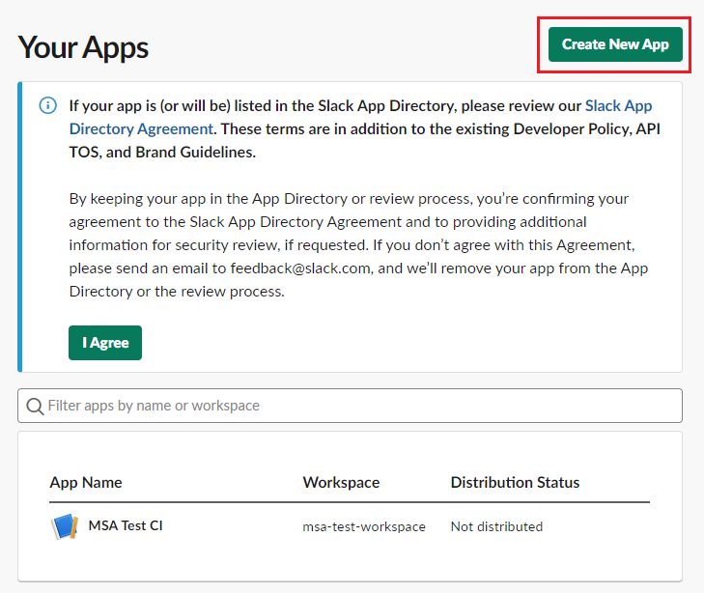Select the msa-test-workspace cell

(x=364, y=526)
